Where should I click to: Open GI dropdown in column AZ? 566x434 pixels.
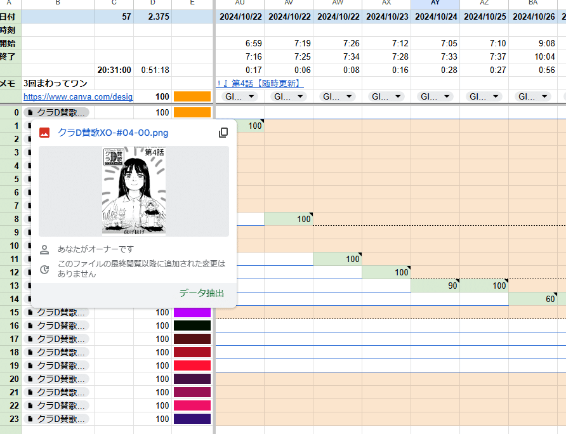pos(484,97)
